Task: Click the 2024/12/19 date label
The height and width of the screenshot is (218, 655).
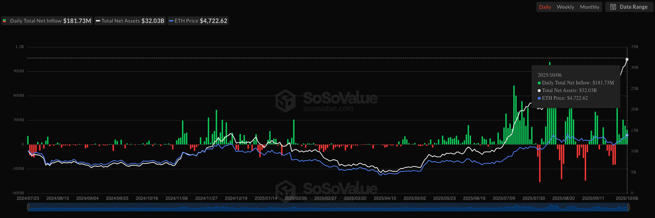Action: [x=236, y=198]
